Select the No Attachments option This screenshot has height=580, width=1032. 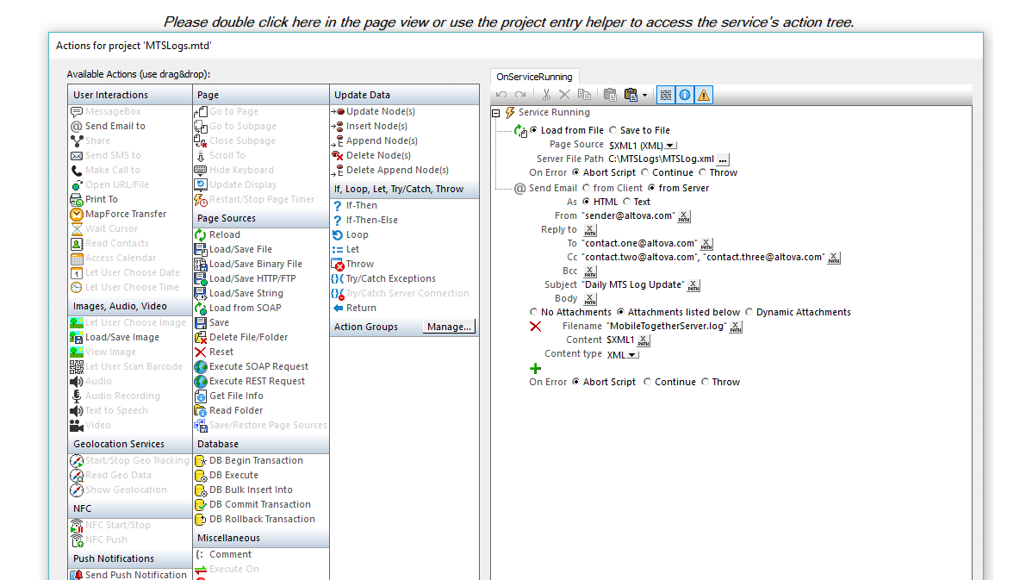(x=534, y=312)
